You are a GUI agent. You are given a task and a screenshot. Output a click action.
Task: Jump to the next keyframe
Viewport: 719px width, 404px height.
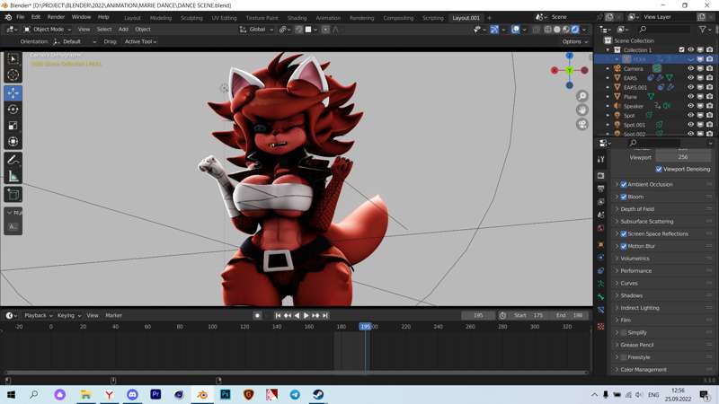pos(315,316)
